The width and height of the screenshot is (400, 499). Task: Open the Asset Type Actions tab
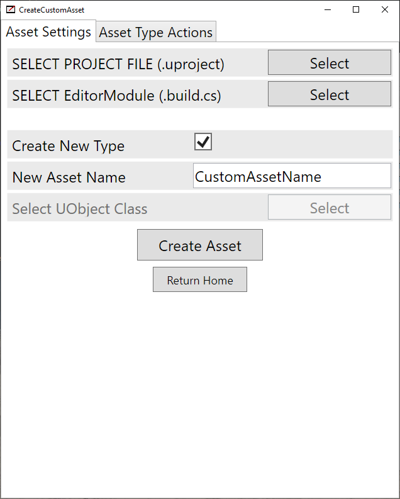pyautogui.click(x=156, y=32)
